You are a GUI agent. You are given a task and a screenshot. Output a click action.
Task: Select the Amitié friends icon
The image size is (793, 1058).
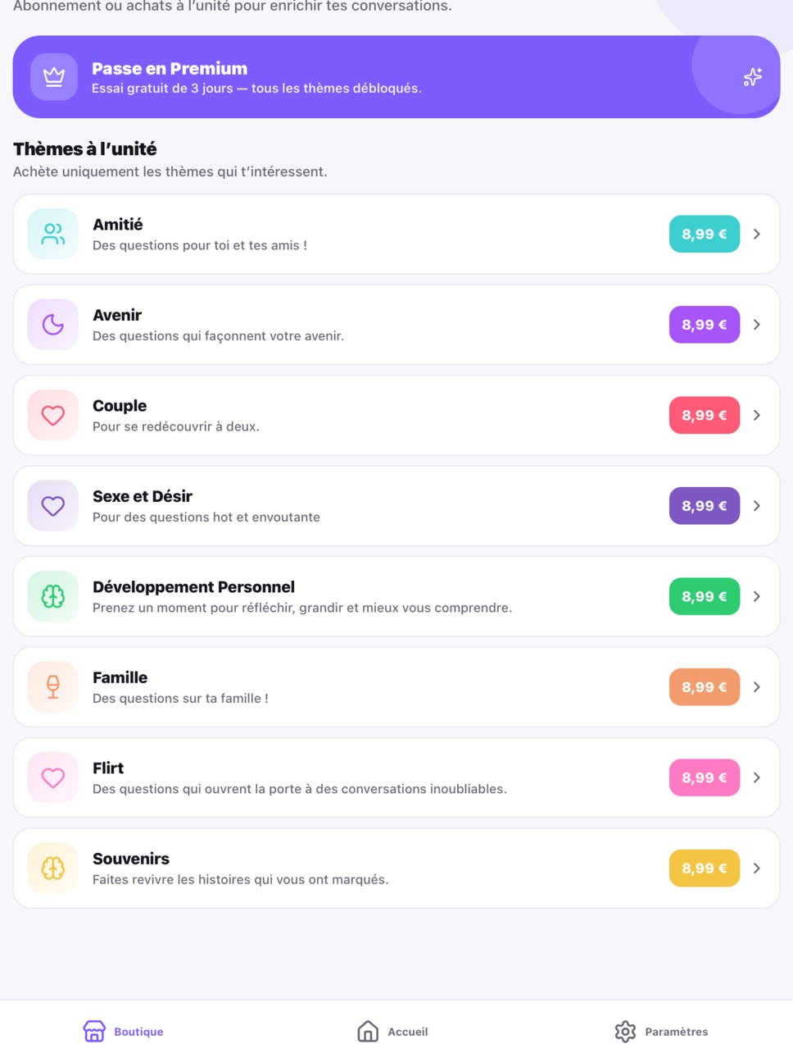coord(53,234)
